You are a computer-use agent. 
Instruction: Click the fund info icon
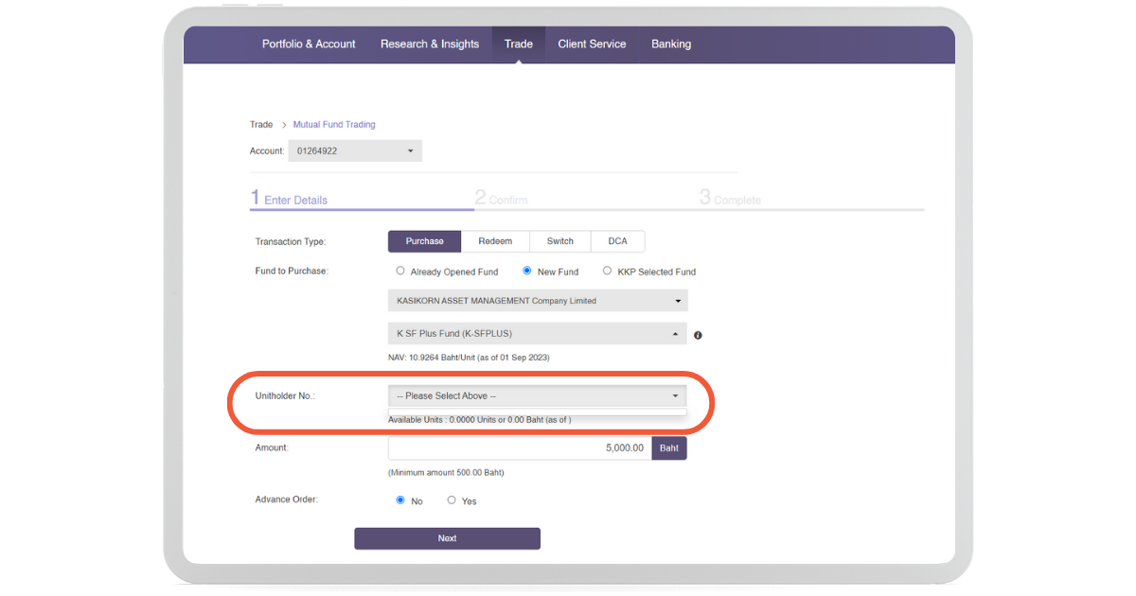pos(698,335)
